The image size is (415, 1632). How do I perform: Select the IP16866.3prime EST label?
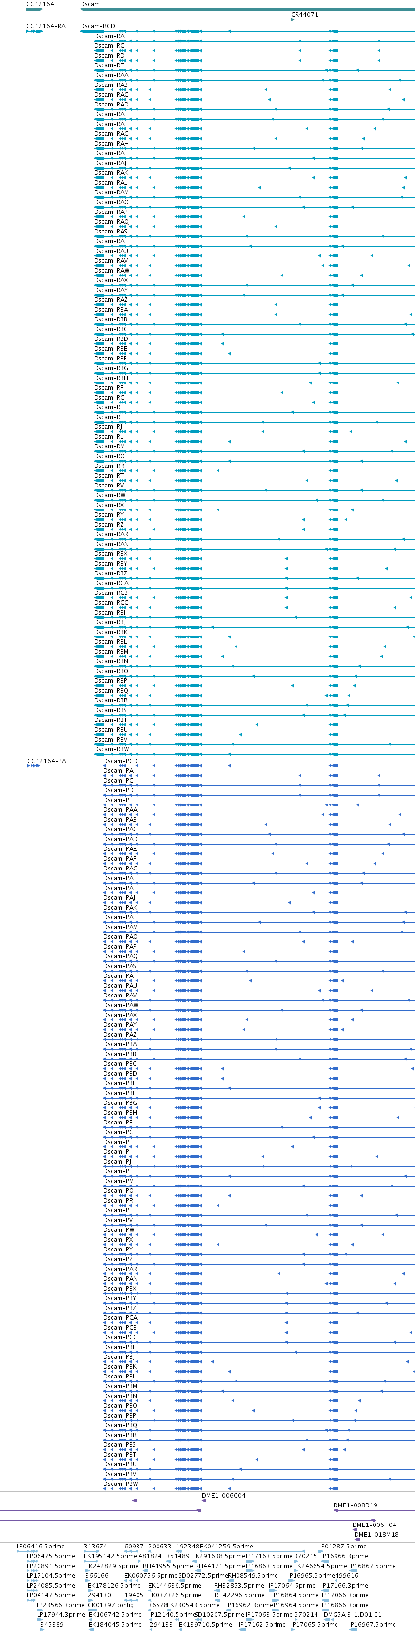[x=345, y=1605]
